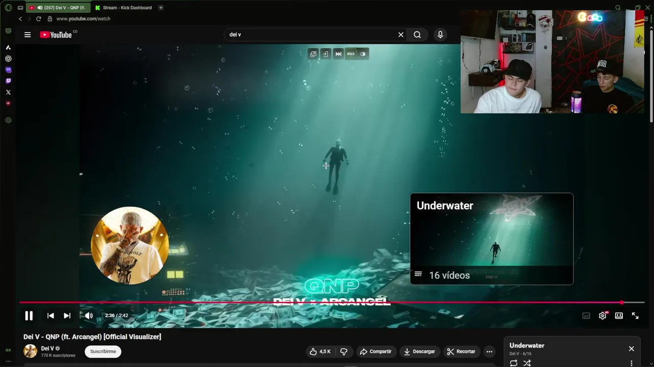
Task: Open the Dei V channel name link
Action: coord(48,349)
